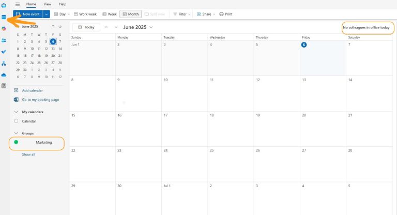Screen dimensions: 397x215
Task: Select Jul 1 in the main grid
Action: tap(185, 198)
